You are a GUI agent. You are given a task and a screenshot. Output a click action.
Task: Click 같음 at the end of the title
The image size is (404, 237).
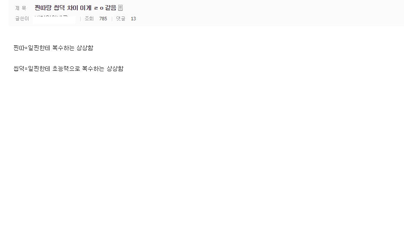coord(111,8)
